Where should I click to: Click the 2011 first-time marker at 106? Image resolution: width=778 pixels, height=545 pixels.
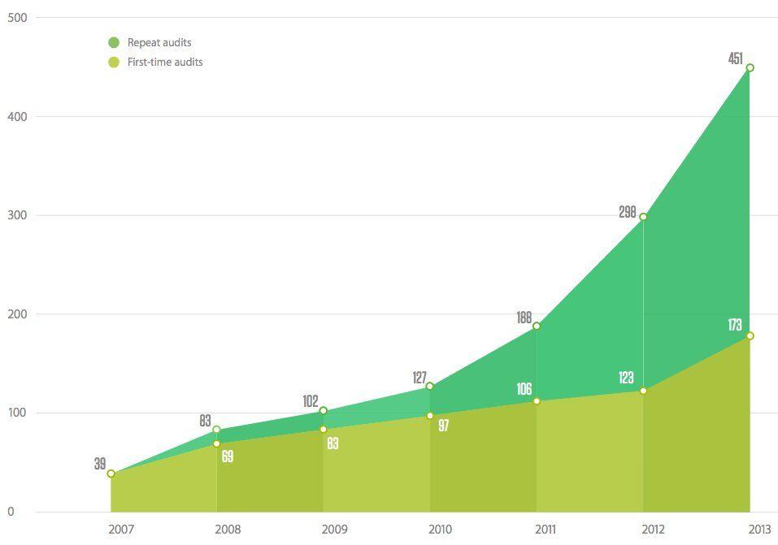pyautogui.click(x=537, y=401)
